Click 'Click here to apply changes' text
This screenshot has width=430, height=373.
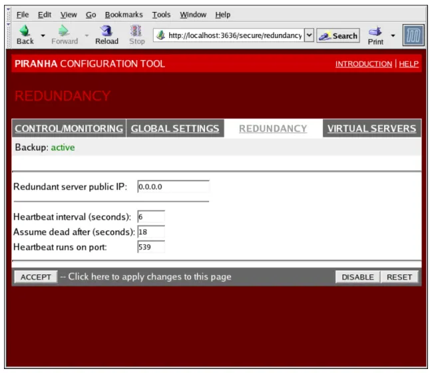(150, 276)
